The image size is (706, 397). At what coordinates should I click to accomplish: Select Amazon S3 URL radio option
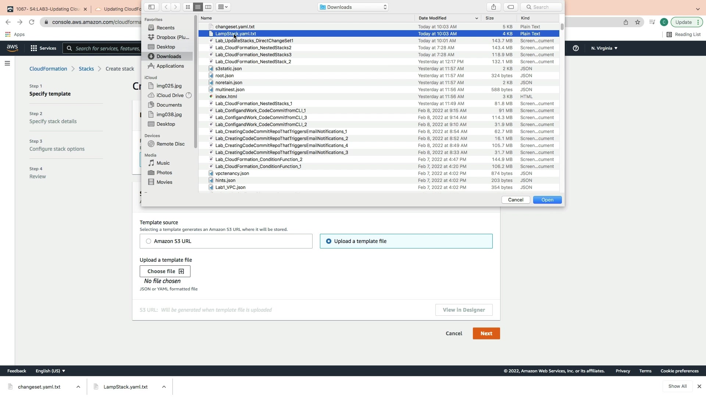tap(149, 241)
